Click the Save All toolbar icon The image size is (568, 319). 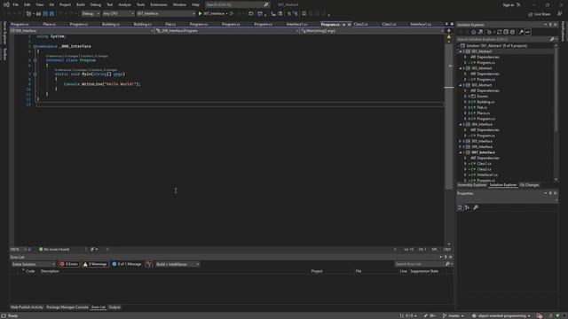click(51, 14)
